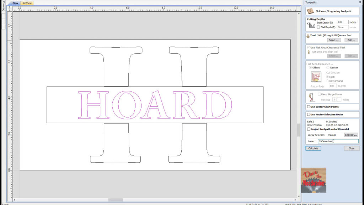The image size is (364, 205).
Task: Choose Conventional cut direction
Action: pyautogui.click(x=327, y=81)
